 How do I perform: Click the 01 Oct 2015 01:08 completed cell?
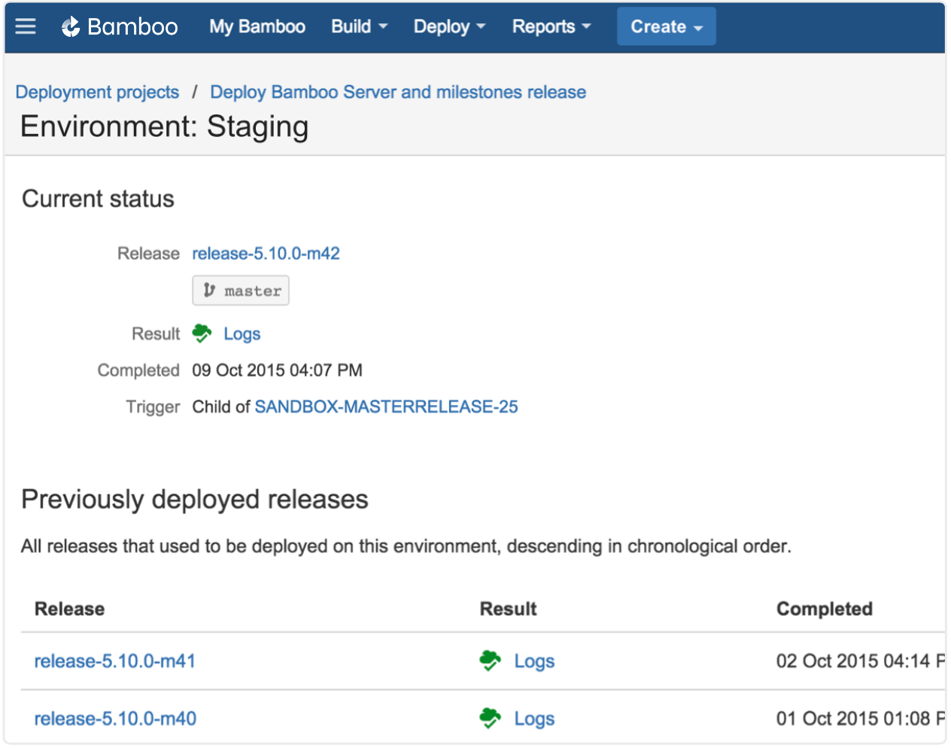[x=861, y=719]
